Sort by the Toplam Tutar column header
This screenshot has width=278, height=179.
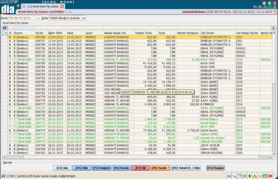[x=145, y=33]
